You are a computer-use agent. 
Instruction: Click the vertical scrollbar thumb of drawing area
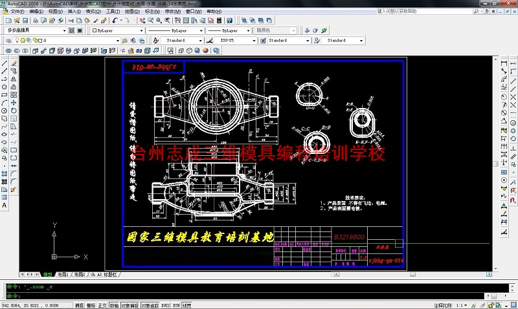coord(495,164)
